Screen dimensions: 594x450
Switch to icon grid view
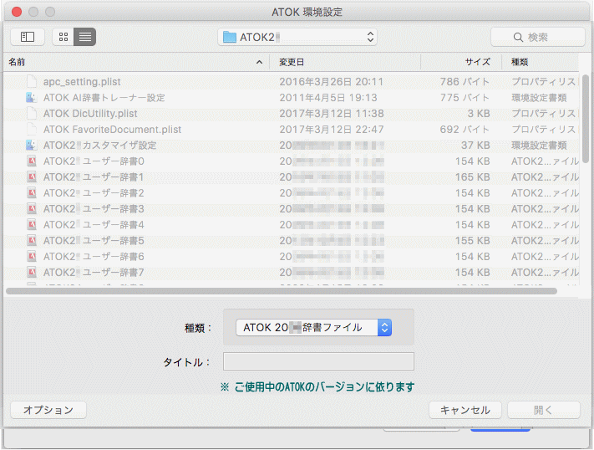tap(63, 37)
